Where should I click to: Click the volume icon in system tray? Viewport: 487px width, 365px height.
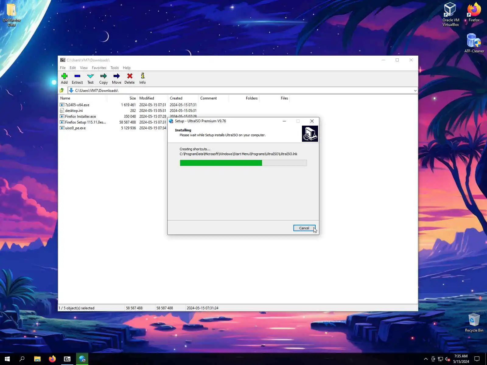pos(447,359)
